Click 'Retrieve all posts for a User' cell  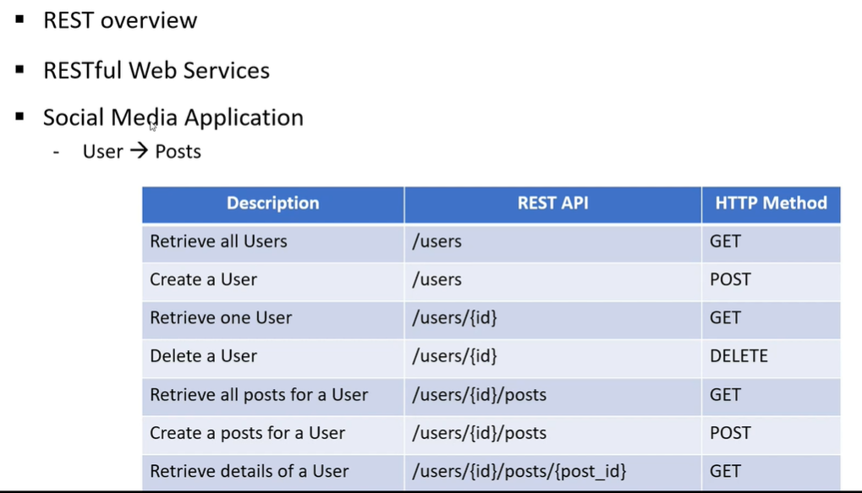click(272, 396)
